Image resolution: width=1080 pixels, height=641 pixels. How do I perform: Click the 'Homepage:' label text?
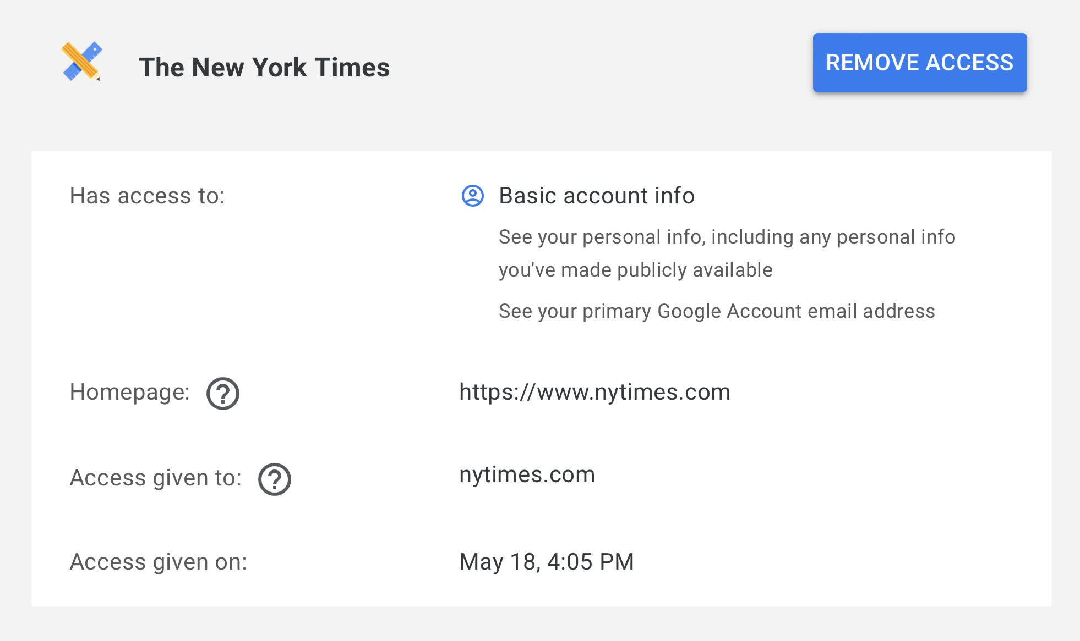(129, 392)
